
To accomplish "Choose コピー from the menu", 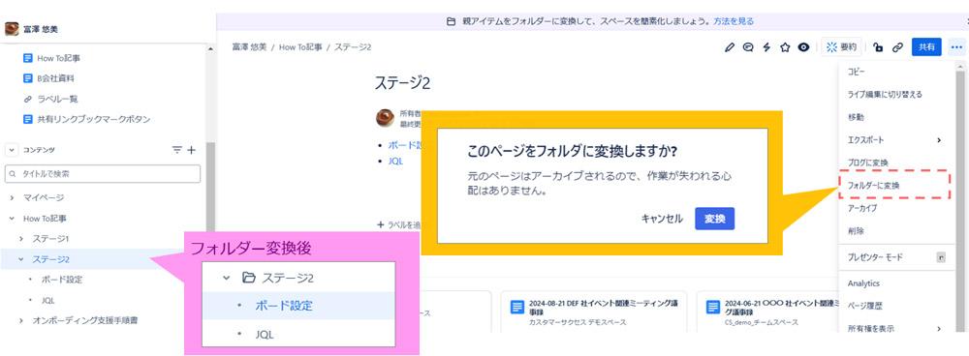I will 857,72.
